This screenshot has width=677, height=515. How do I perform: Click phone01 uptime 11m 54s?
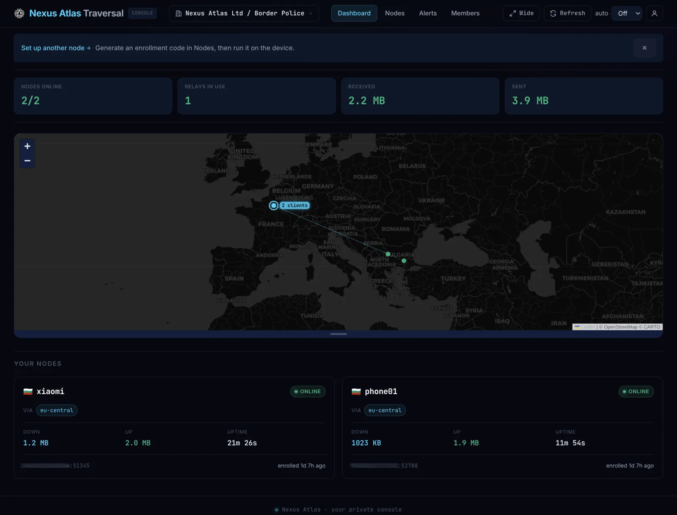570,443
